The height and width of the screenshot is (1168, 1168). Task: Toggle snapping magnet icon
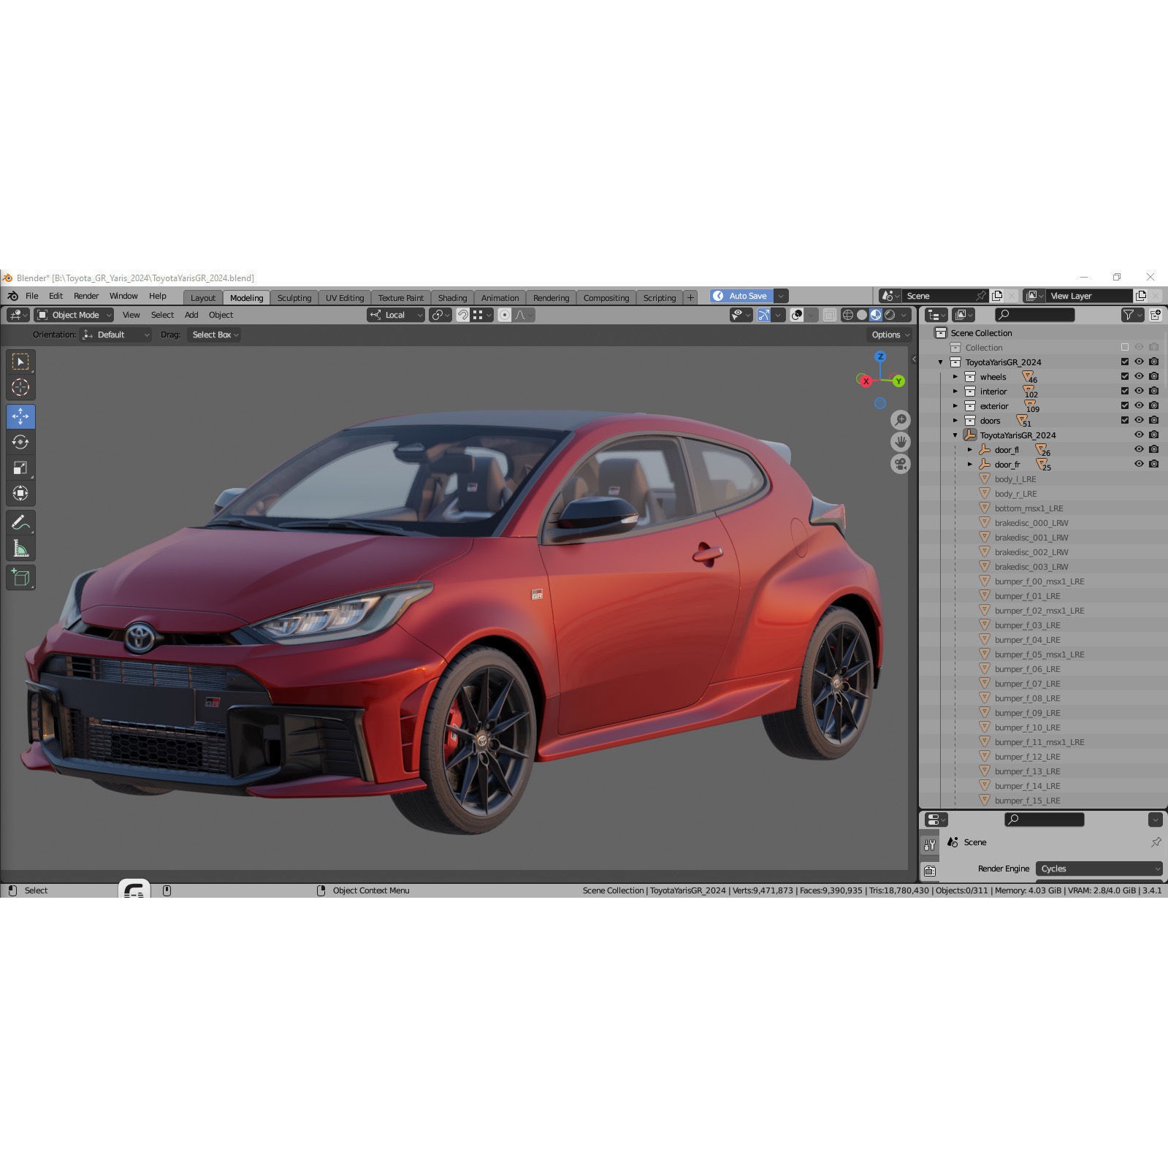click(x=462, y=315)
